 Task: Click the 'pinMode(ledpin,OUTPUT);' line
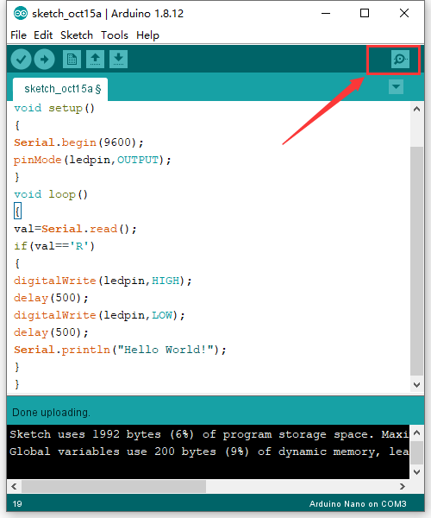tap(92, 160)
